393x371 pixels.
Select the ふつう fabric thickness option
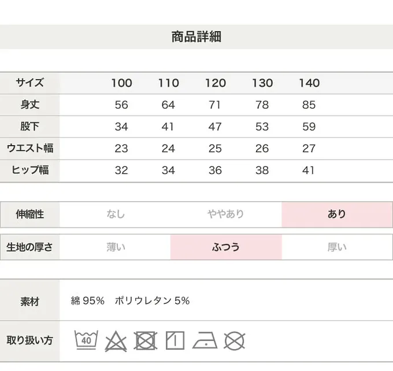(226, 247)
